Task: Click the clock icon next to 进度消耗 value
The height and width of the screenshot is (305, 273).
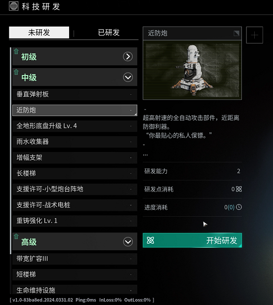Action: point(239,207)
